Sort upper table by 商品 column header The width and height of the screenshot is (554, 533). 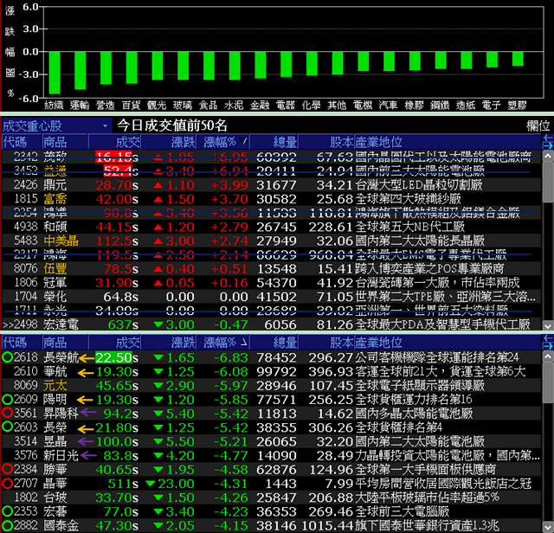point(65,142)
